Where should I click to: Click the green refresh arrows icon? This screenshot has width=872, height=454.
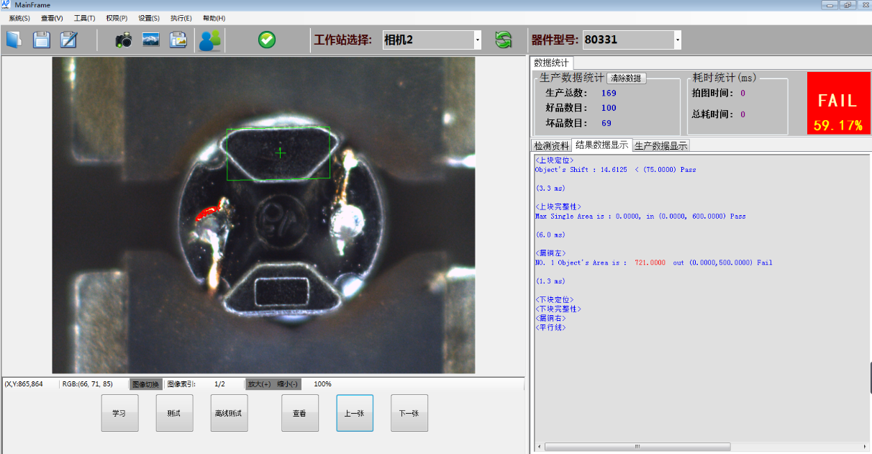[x=504, y=40]
